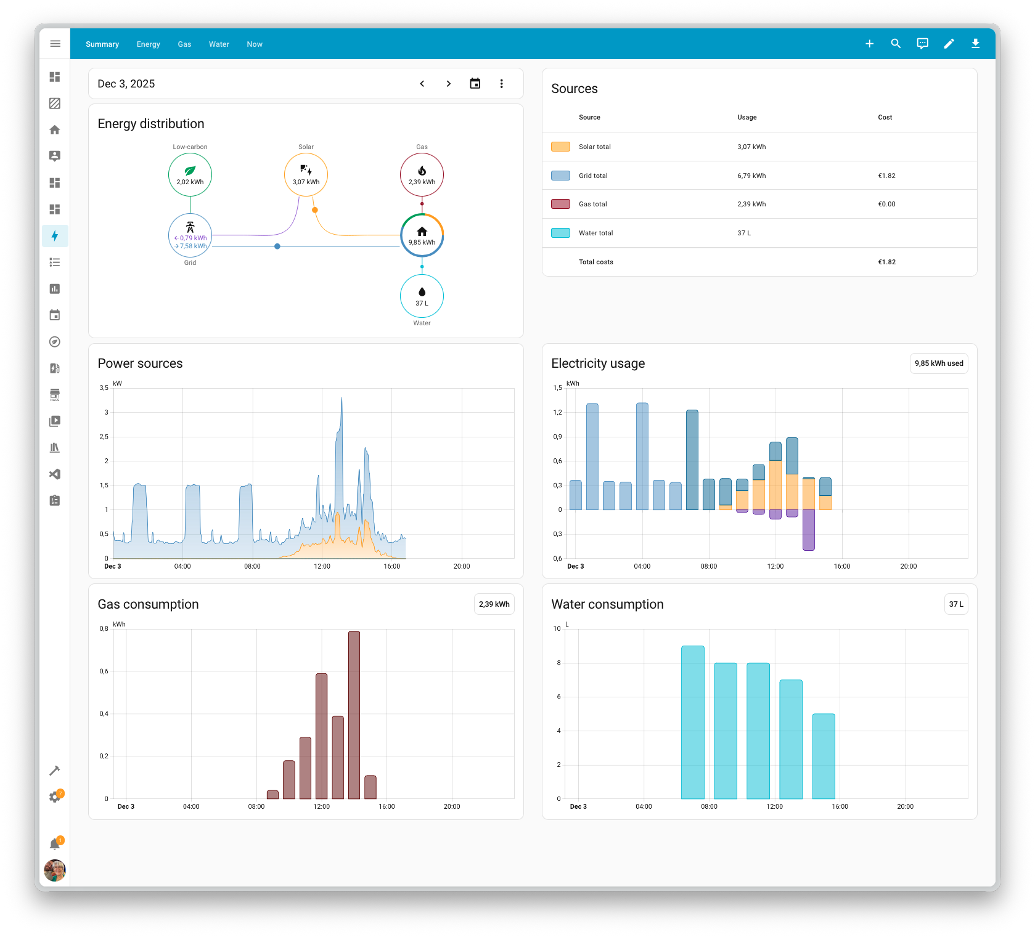
Task: Open Developer Tools with the hammer icon
Action: coord(55,770)
